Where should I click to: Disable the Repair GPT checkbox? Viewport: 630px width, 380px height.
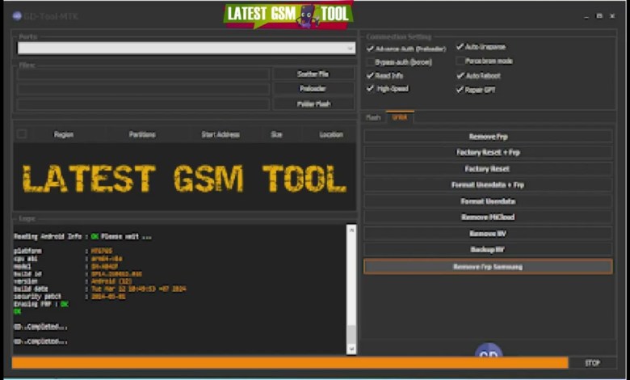click(460, 90)
